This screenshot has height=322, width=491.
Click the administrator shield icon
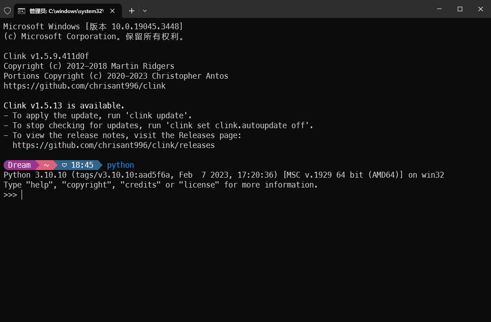(7, 10)
